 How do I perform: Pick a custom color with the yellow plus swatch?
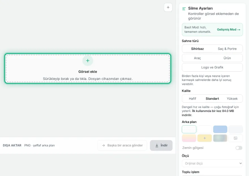(x=205, y=138)
